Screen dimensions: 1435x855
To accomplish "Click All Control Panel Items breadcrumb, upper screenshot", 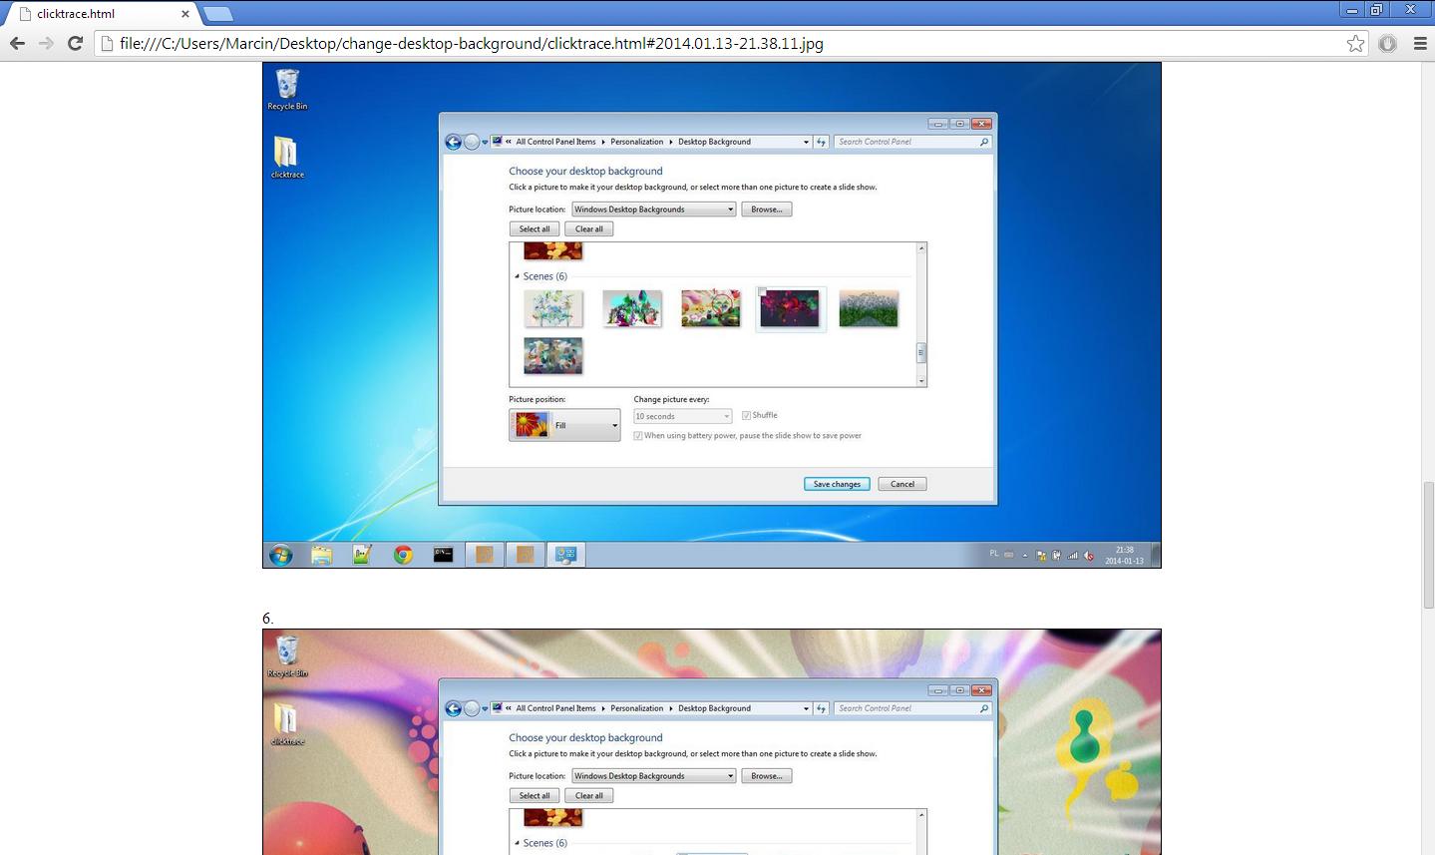I will point(555,142).
